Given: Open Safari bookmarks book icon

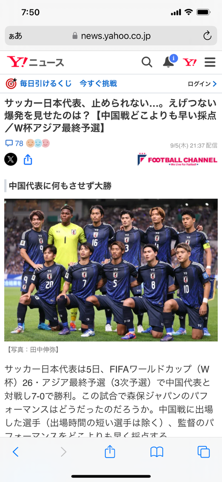Looking at the screenshot, I should click(x=157, y=452).
